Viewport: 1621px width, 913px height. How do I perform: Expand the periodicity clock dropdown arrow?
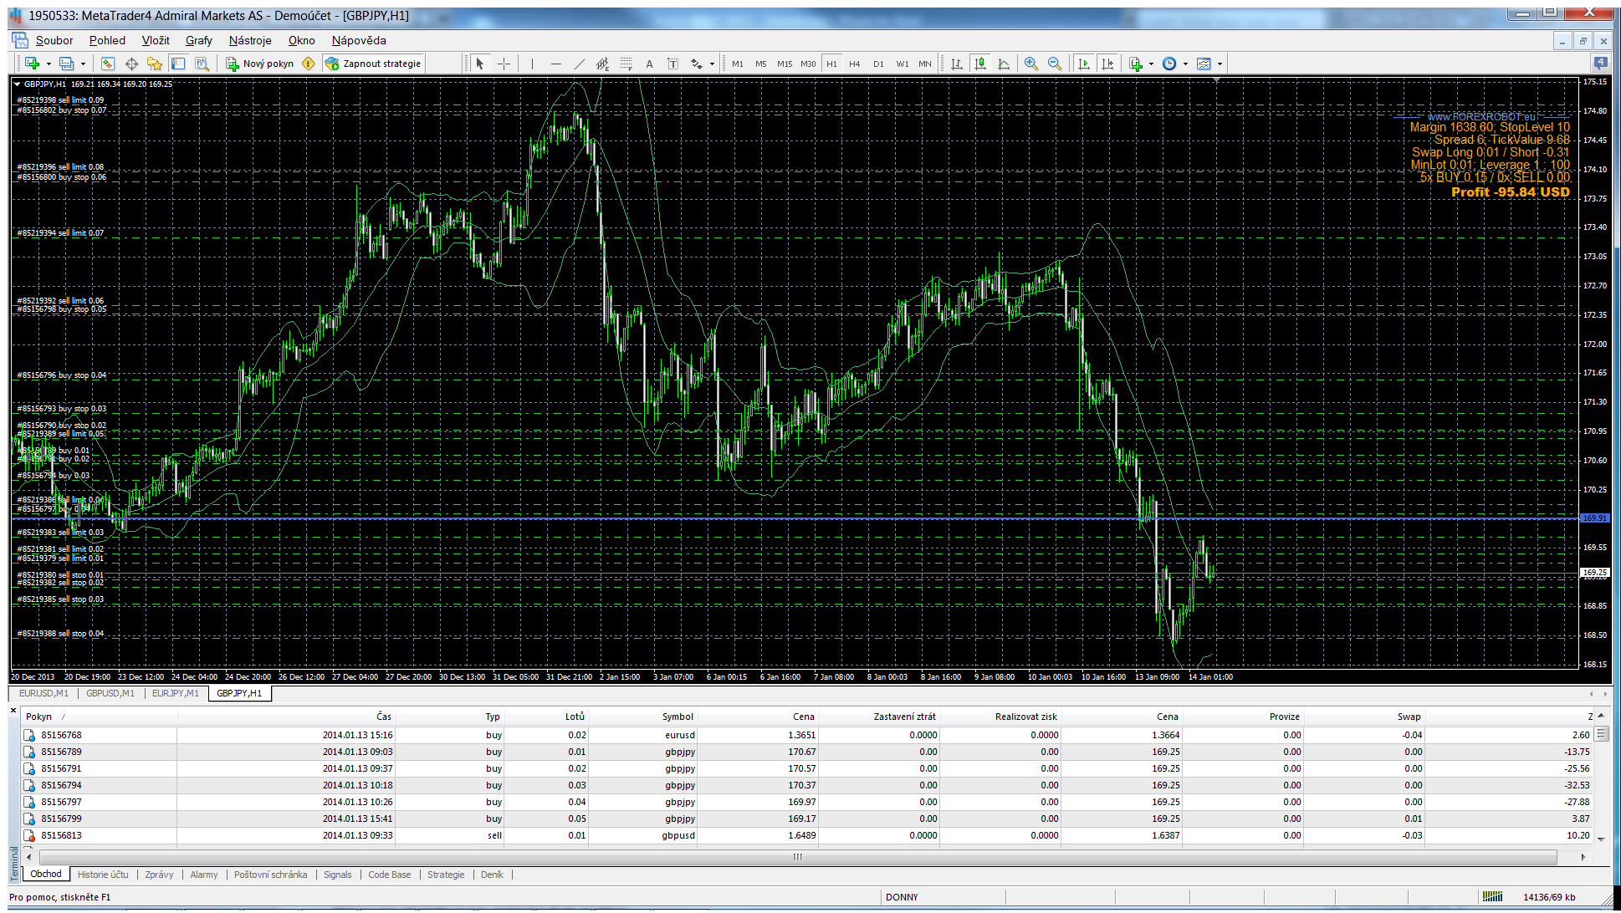[x=1185, y=64]
